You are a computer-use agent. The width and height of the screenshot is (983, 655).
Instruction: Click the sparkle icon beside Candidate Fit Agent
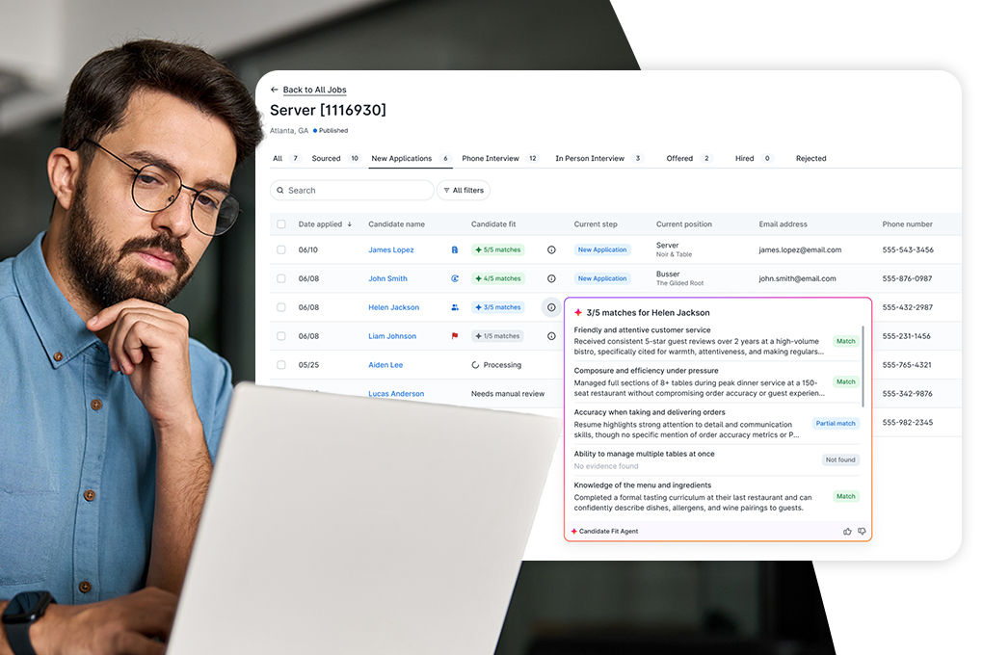tap(573, 532)
